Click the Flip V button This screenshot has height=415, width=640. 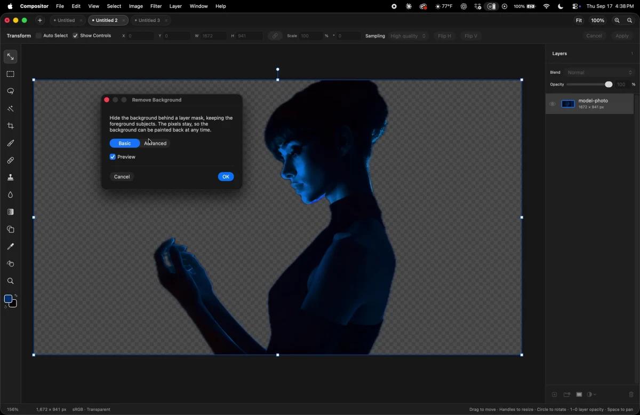click(471, 36)
